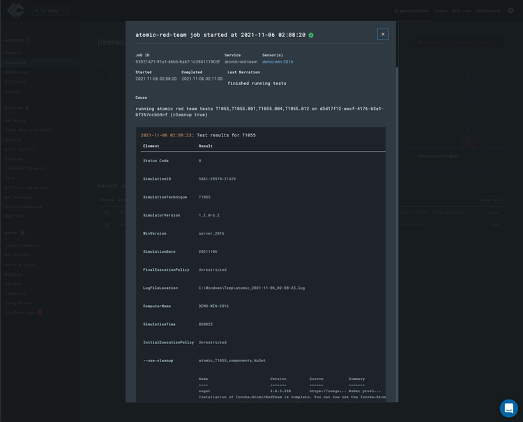
Task: Click the Detections This Week chart label
Action: [x=439, y=156]
